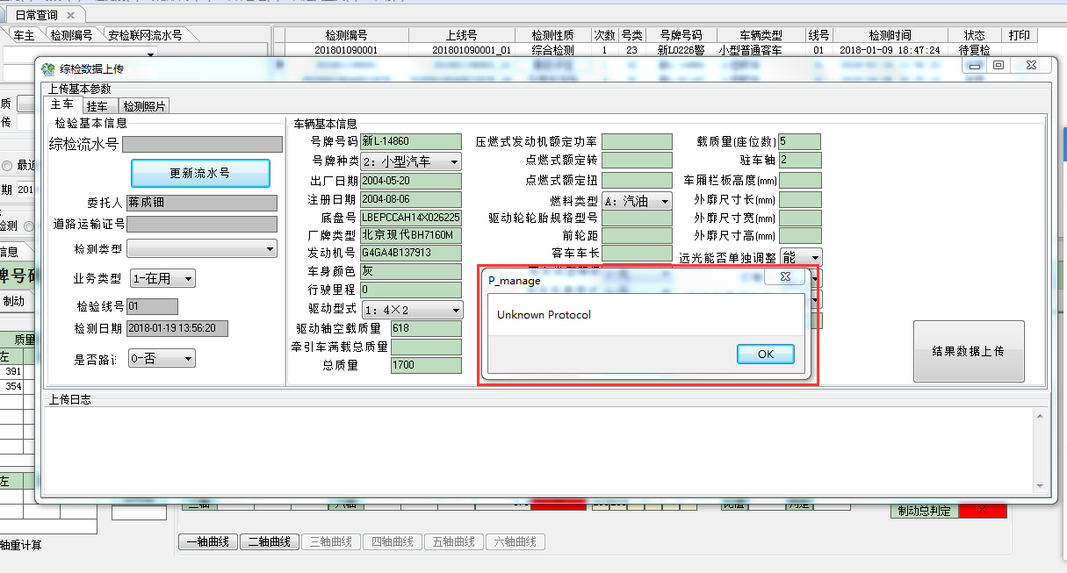Close the P_manage error dialog with X
1067x573 pixels.
pyautogui.click(x=785, y=276)
